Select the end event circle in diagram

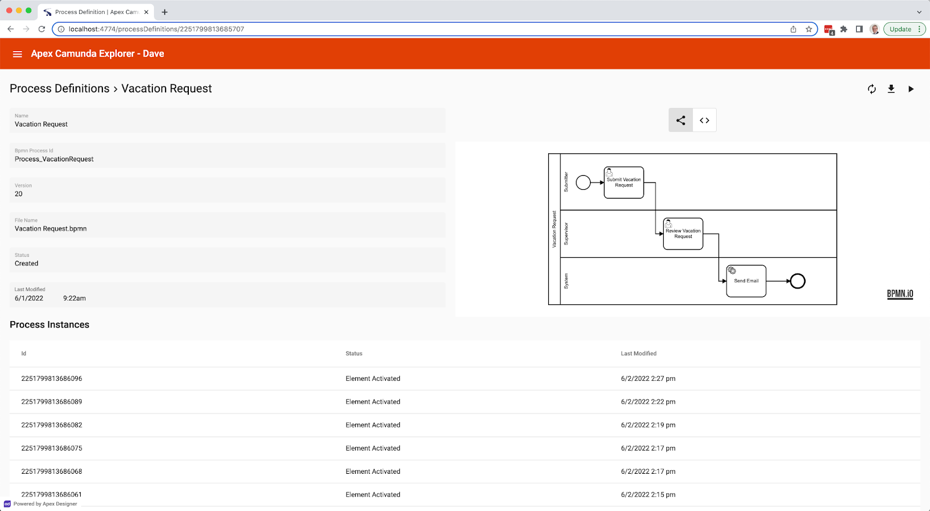pos(797,281)
